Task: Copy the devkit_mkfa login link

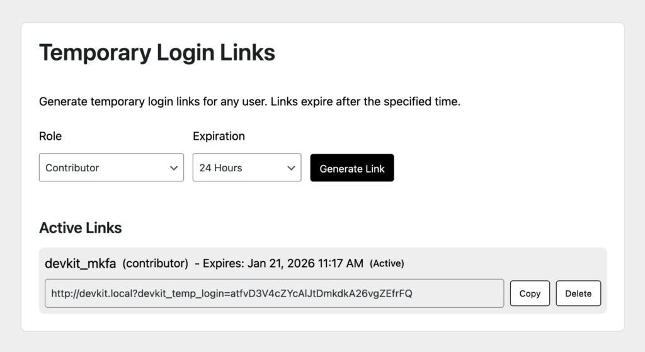Action: (x=530, y=293)
